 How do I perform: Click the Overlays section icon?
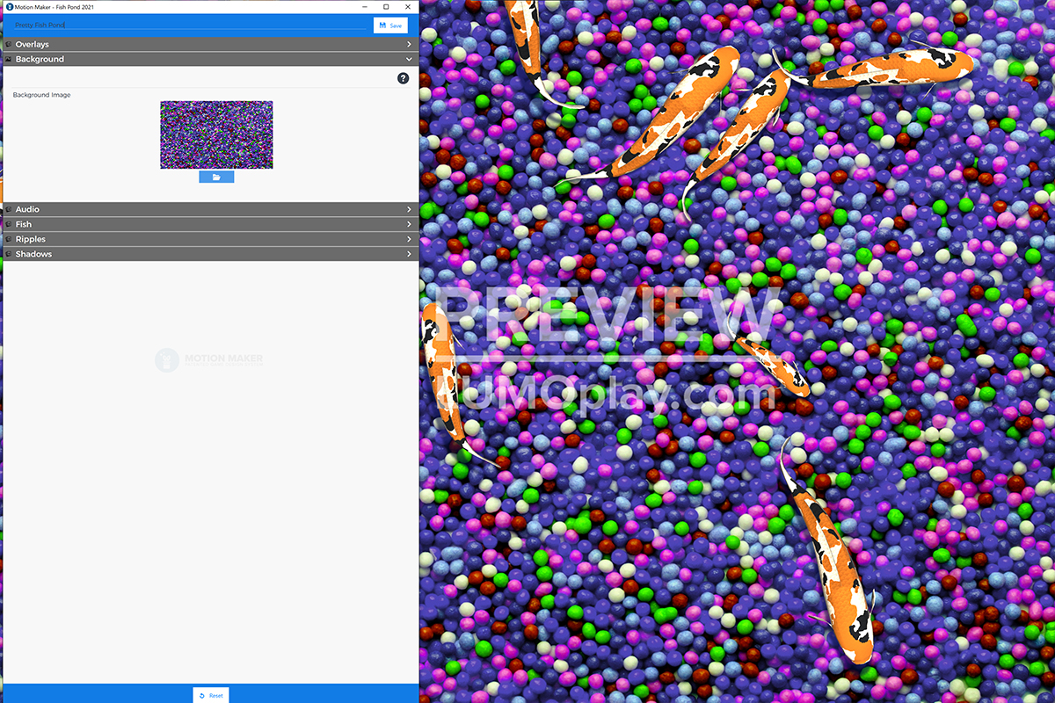click(8, 44)
